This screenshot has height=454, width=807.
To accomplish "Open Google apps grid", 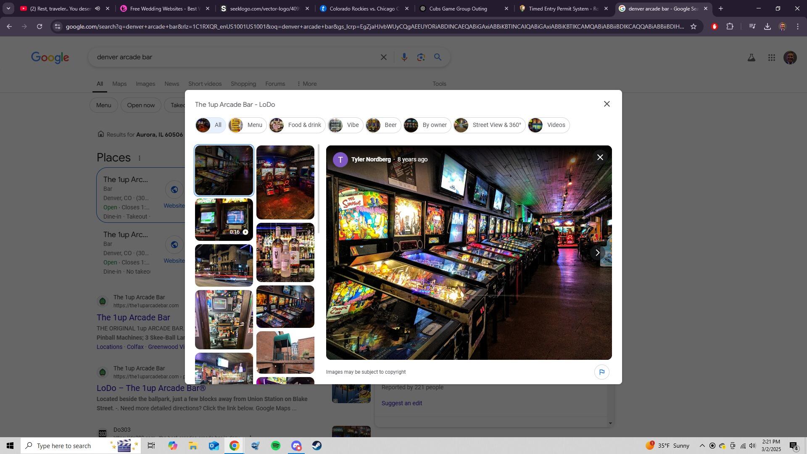I will click(771, 58).
